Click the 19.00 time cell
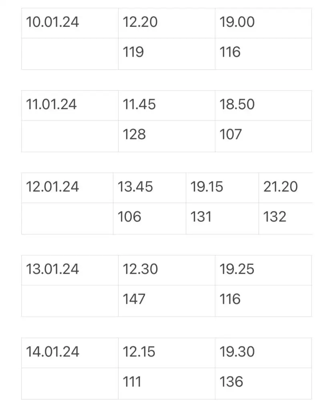 point(264,23)
